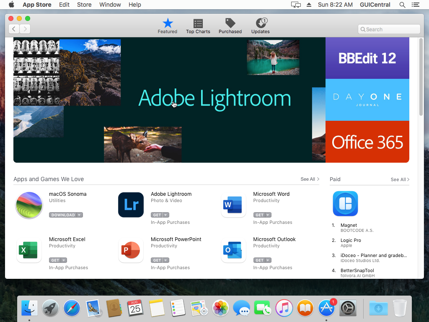429x322 pixels.
Task: Open the Microsoft Word app icon
Action: point(233,205)
